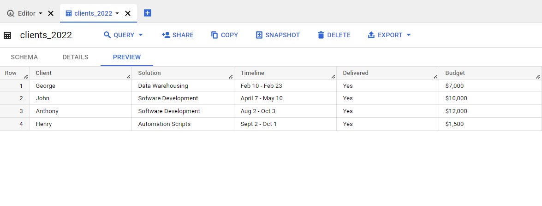Open the Editor tab dropdown arrow
The image size is (542, 206).
tap(41, 13)
